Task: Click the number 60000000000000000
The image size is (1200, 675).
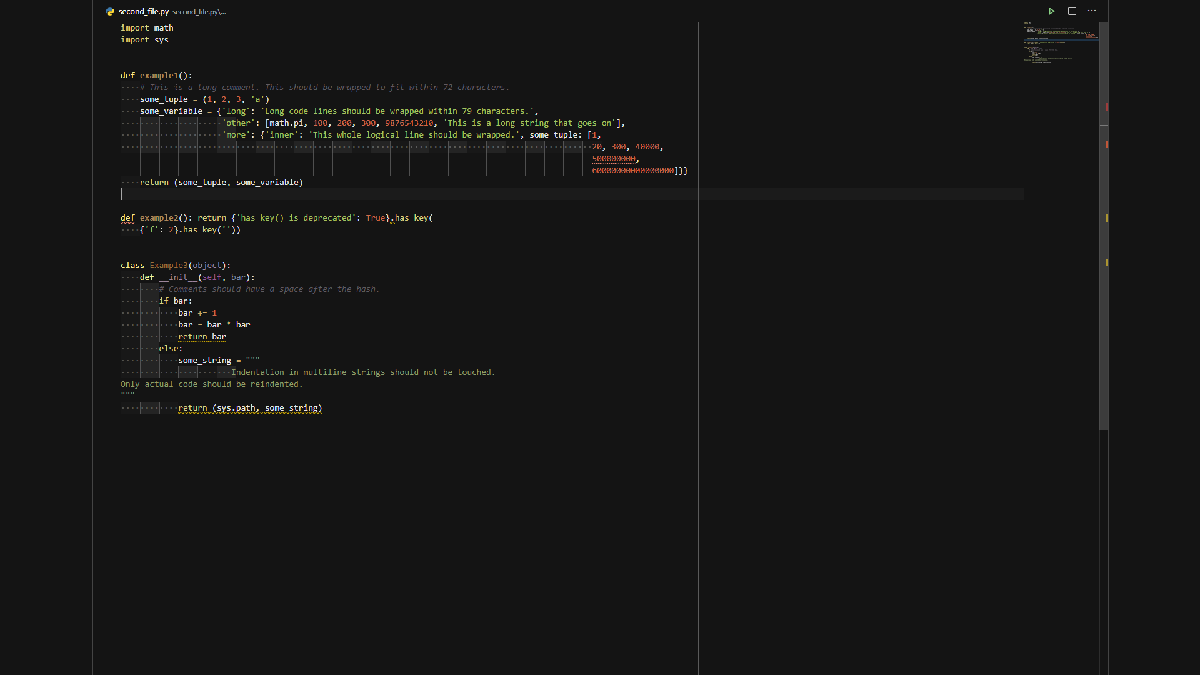Action: coord(632,171)
